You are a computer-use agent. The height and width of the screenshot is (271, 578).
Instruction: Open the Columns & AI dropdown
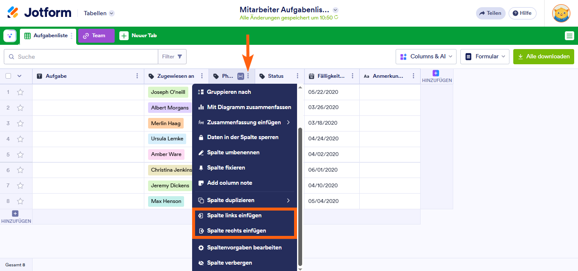[426, 56]
